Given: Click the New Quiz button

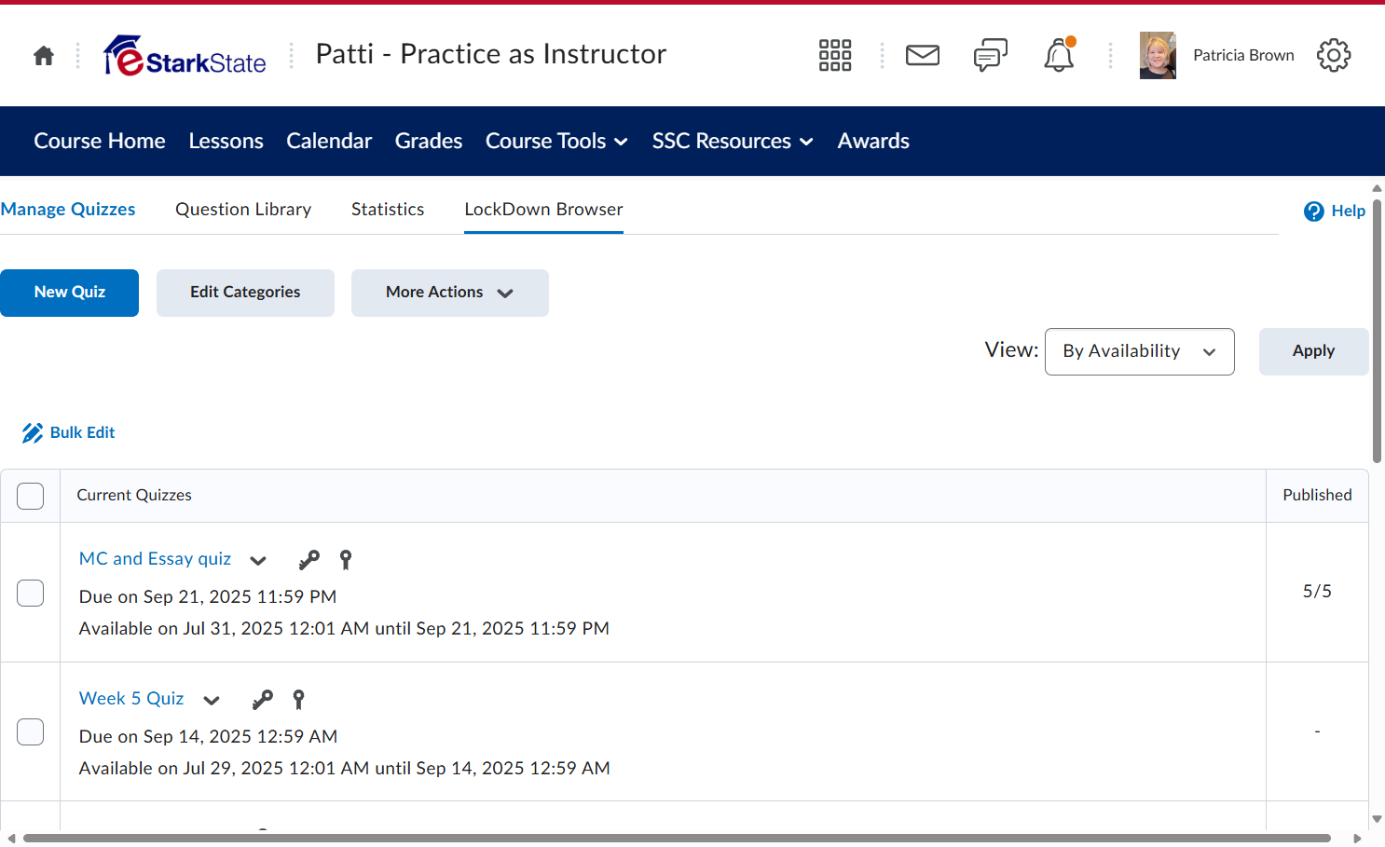Looking at the screenshot, I should [x=70, y=293].
